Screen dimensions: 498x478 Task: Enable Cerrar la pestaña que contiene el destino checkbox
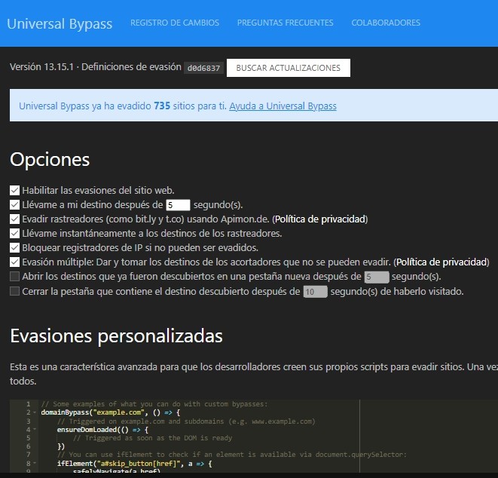pos(14,291)
